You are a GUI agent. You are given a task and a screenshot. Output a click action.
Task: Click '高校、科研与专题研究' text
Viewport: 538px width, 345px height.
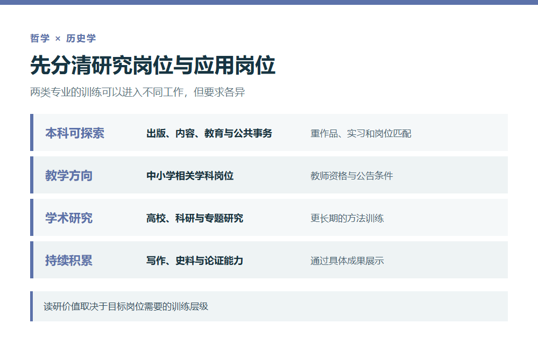coord(195,218)
